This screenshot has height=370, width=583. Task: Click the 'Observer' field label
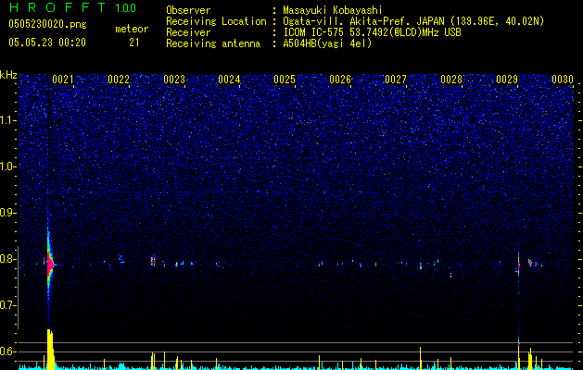click(x=188, y=10)
